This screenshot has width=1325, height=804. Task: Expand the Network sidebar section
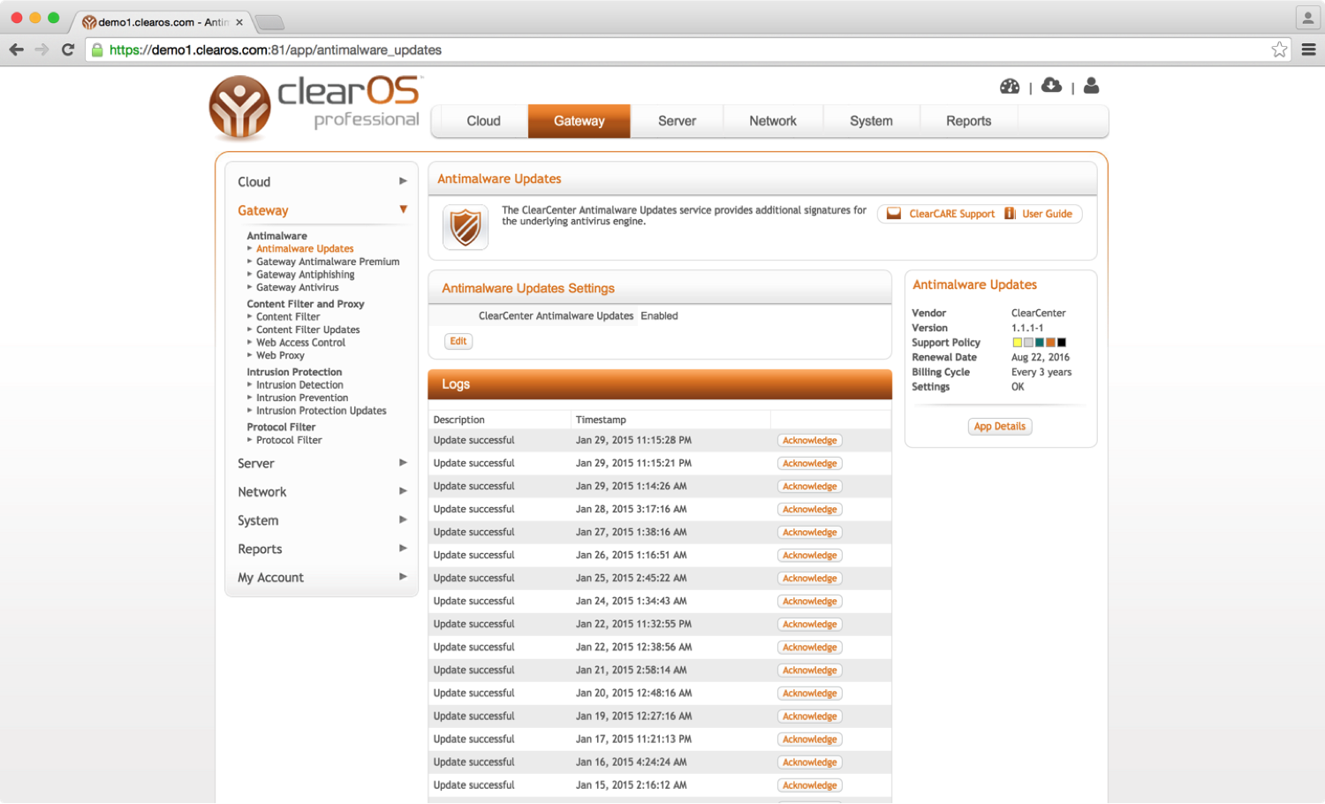322,492
